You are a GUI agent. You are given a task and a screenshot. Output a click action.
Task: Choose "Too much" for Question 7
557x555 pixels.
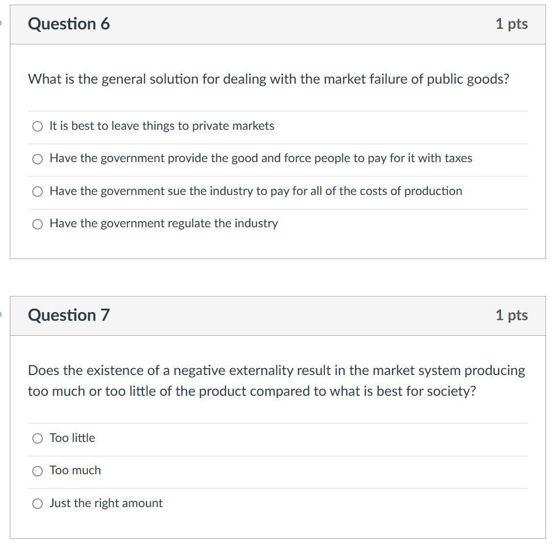tap(75, 470)
